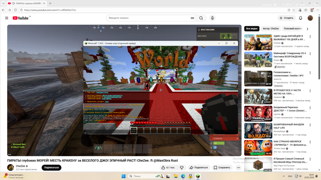This screenshot has width=321, height=180.
Task: Open the Windows Start menu
Action: tap(124, 176)
